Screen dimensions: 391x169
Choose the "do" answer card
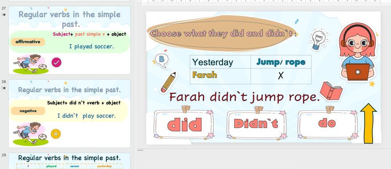coord(327,123)
